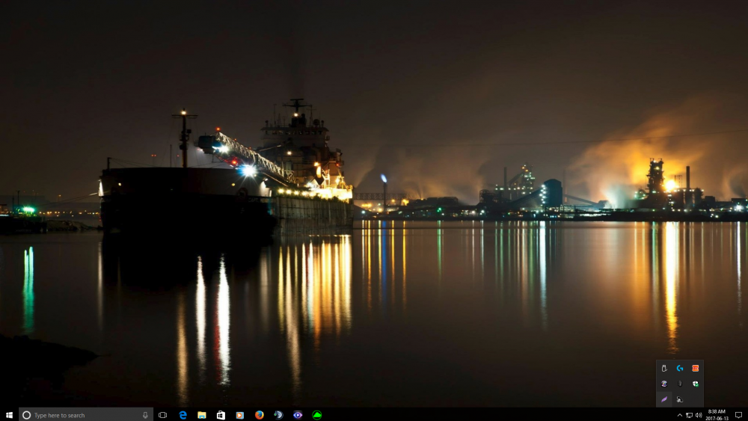Activate the microphone in the search box
Image resolution: width=748 pixels, height=421 pixels.
[145, 415]
